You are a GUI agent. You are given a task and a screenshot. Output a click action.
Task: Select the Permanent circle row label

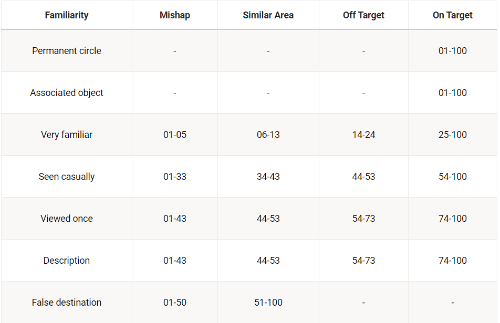(x=67, y=51)
